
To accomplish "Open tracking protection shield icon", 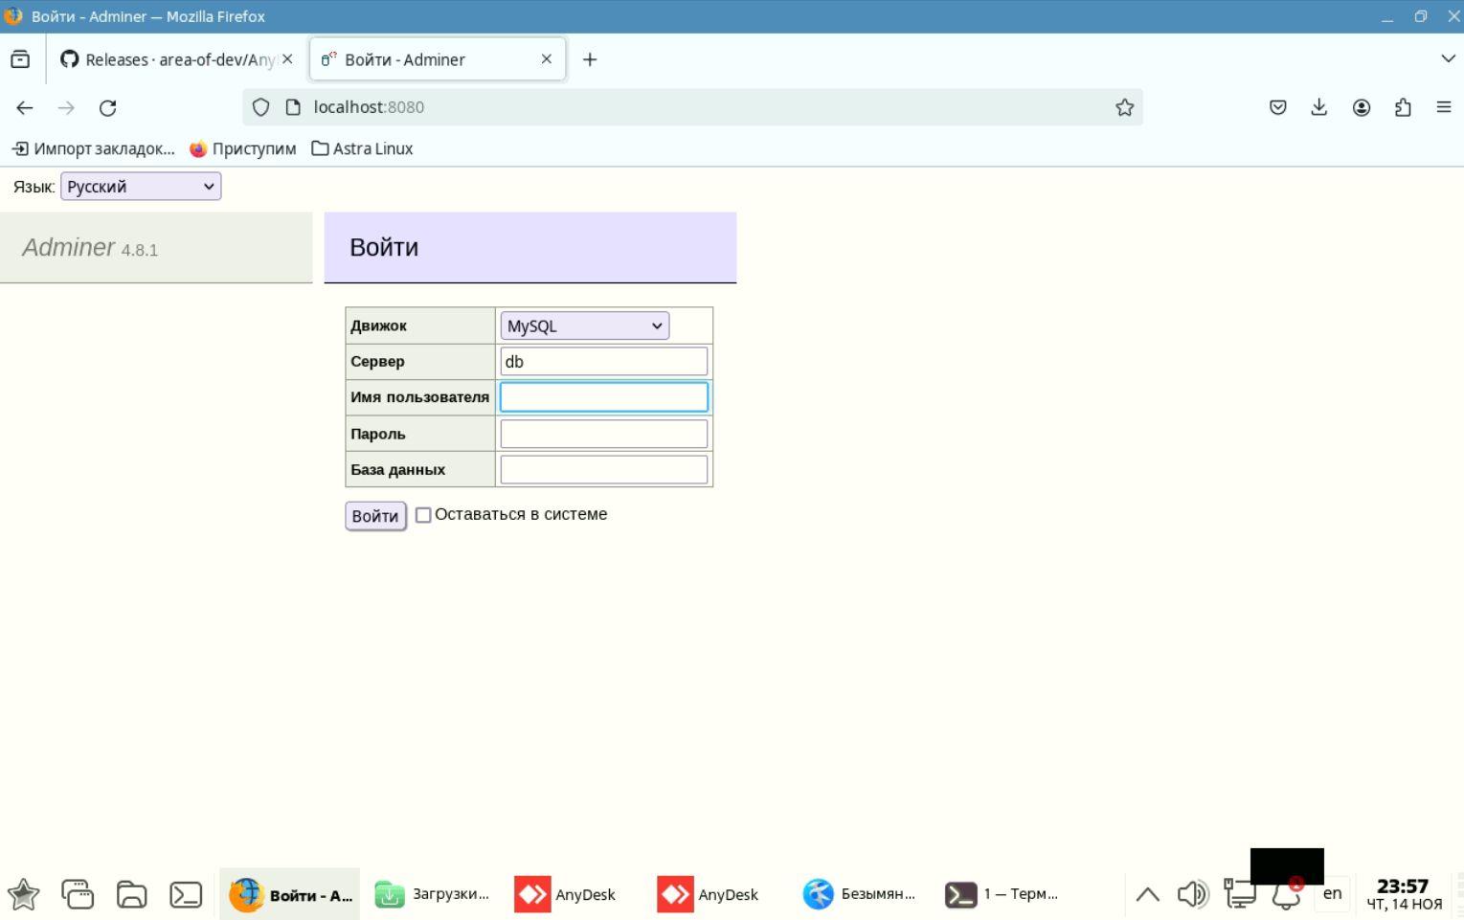I will pos(260,107).
